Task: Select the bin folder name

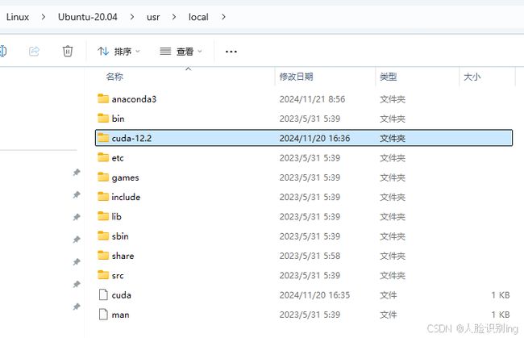Action: click(118, 119)
